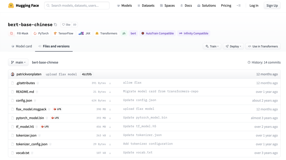The width and height of the screenshot is (286, 160).
Task: Open History: 14 commits link
Action: point(264,62)
